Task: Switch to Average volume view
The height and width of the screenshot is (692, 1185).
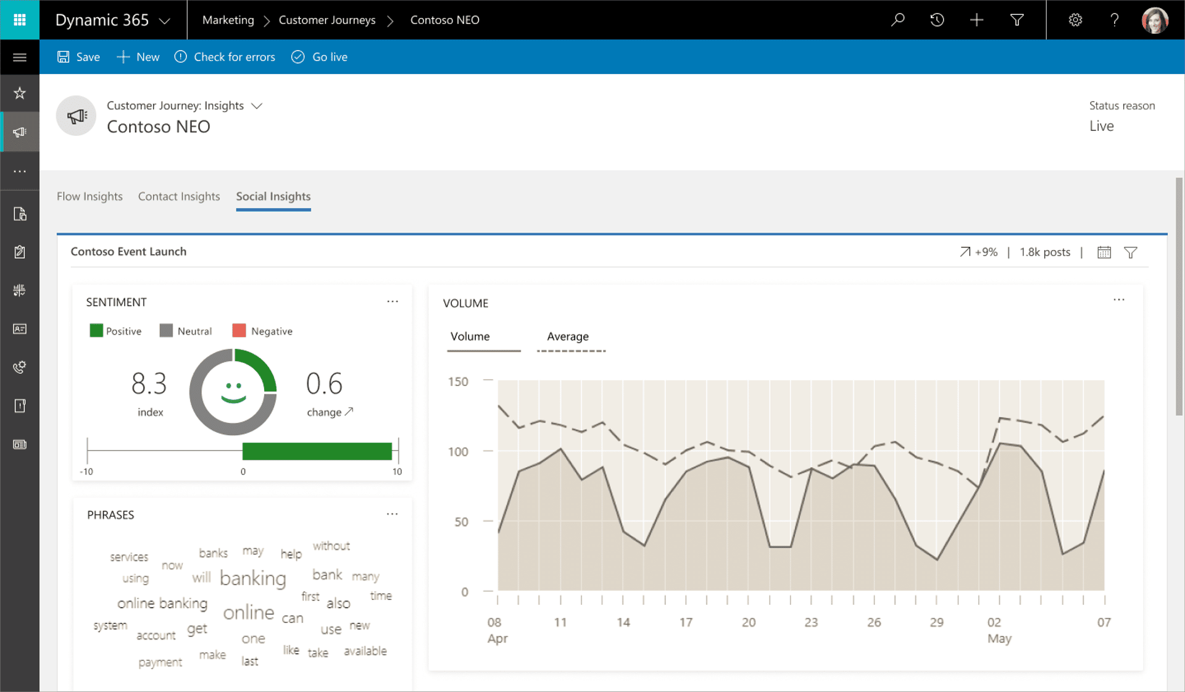Action: 567,336
